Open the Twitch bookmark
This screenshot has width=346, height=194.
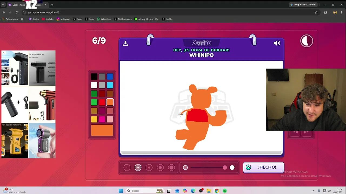[x=34, y=19]
